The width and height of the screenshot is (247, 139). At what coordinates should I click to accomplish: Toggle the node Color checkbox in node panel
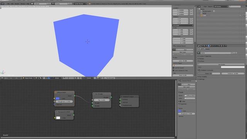coord(181,101)
